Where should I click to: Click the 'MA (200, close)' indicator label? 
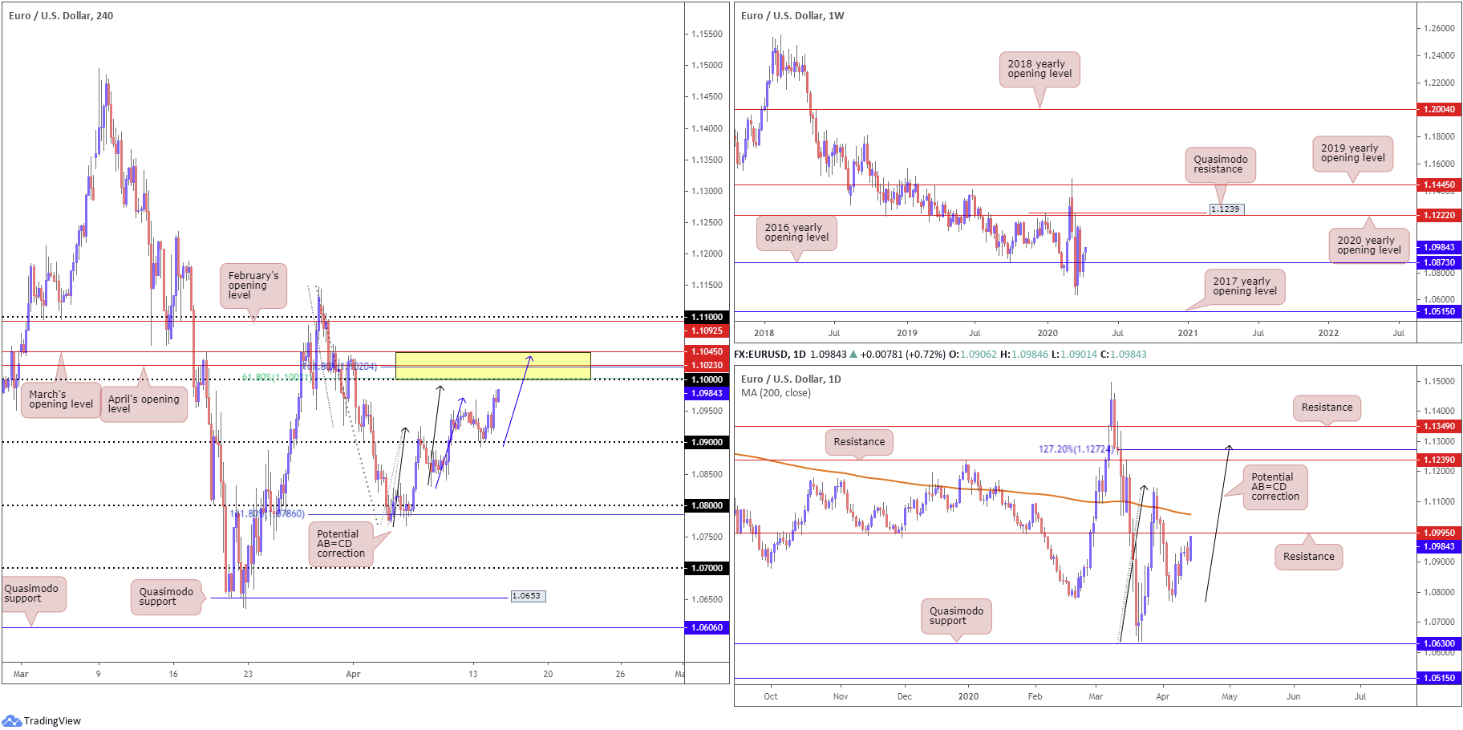tap(776, 392)
